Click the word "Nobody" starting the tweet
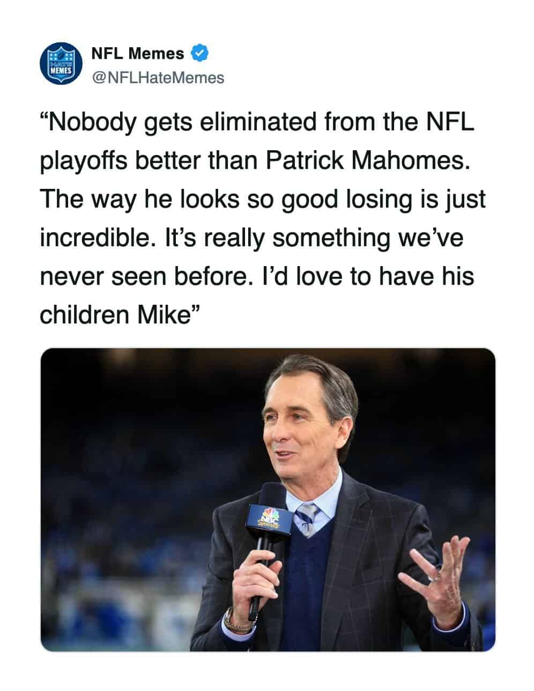 tap(90, 123)
